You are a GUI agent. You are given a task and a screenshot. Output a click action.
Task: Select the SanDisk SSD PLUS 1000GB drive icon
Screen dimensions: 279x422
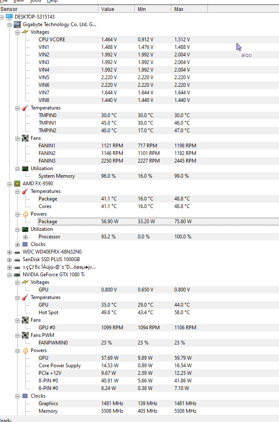click(x=17, y=259)
